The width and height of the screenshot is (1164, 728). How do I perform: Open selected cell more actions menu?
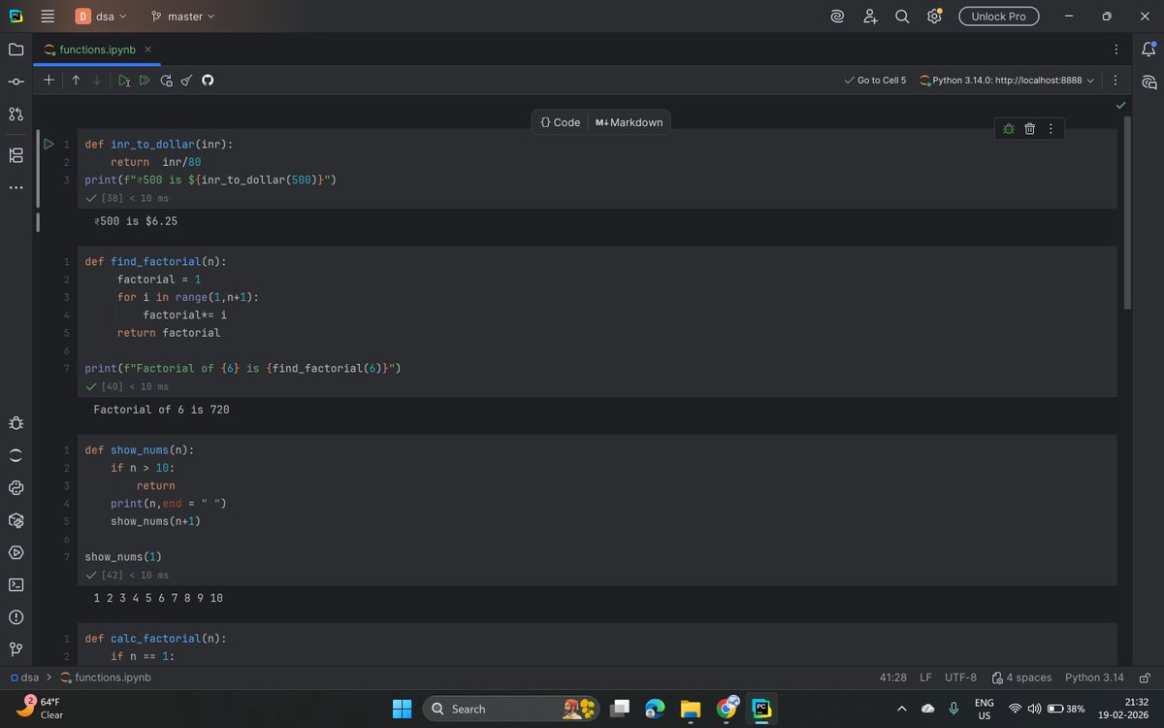click(1051, 128)
